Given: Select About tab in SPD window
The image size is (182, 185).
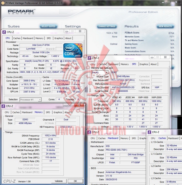Looking at the screenshot, I should [153, 64].
